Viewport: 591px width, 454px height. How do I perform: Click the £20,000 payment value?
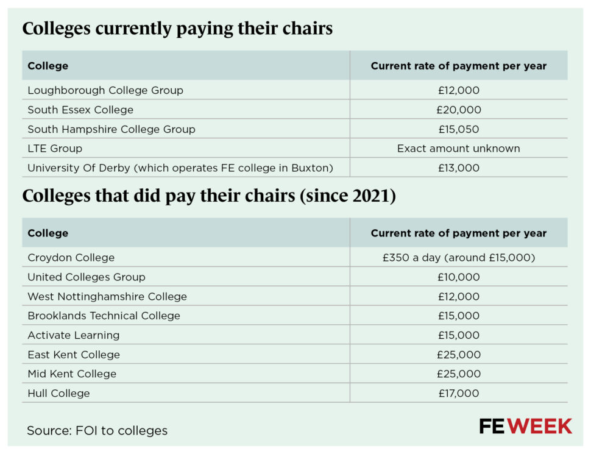click(458, 110)
